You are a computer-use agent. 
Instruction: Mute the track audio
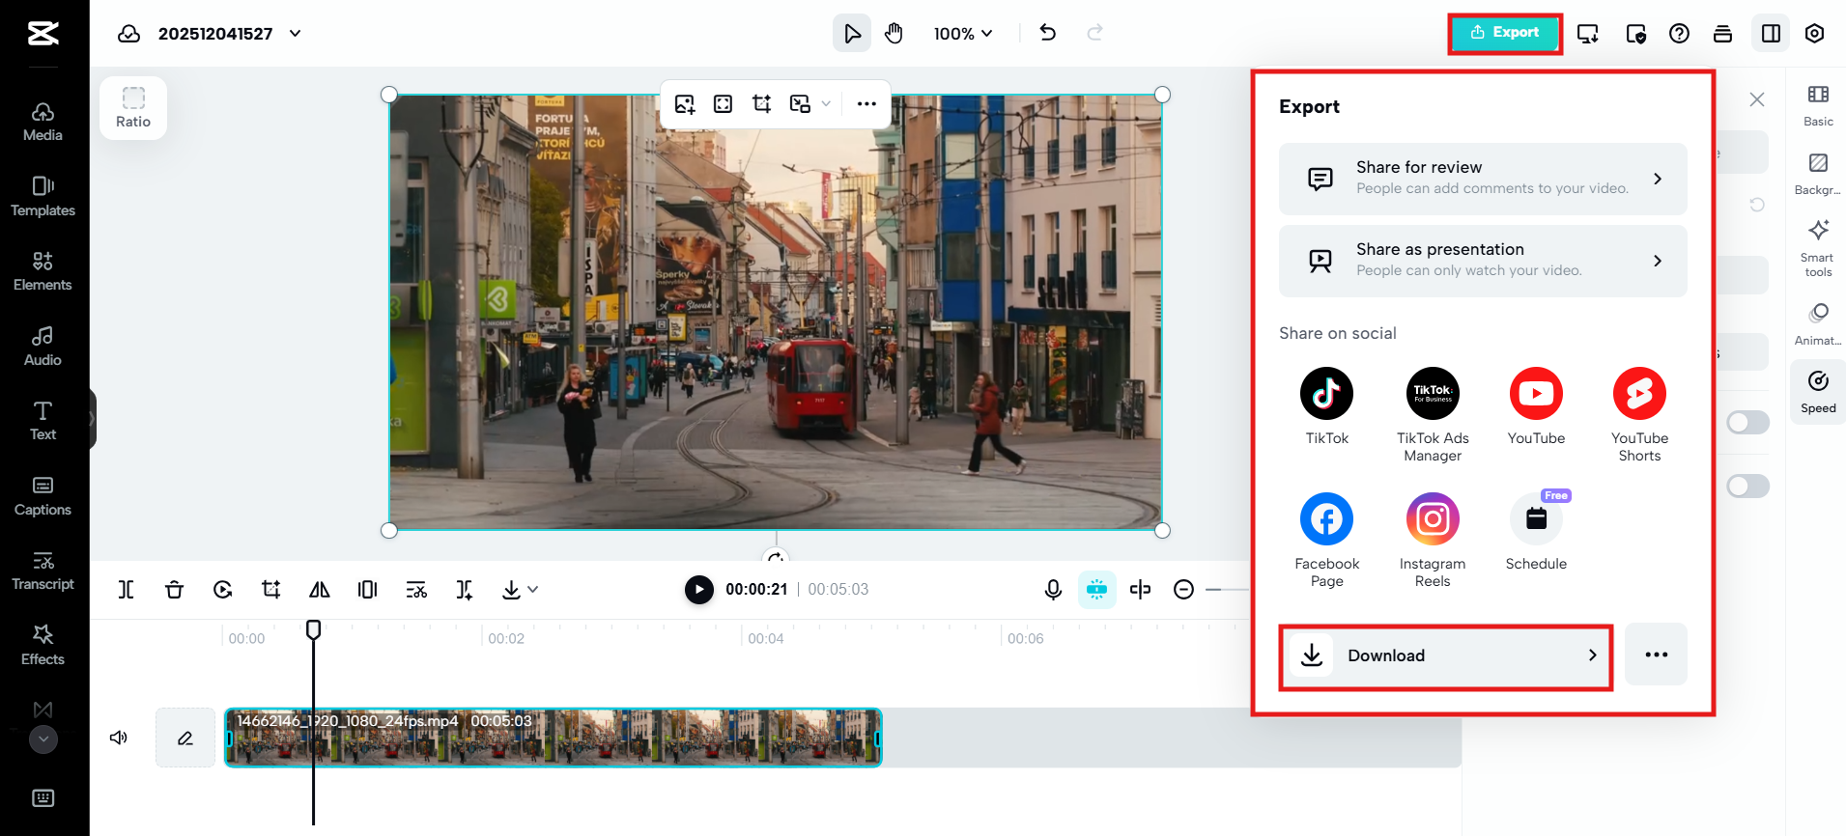[x=119, y=738]
